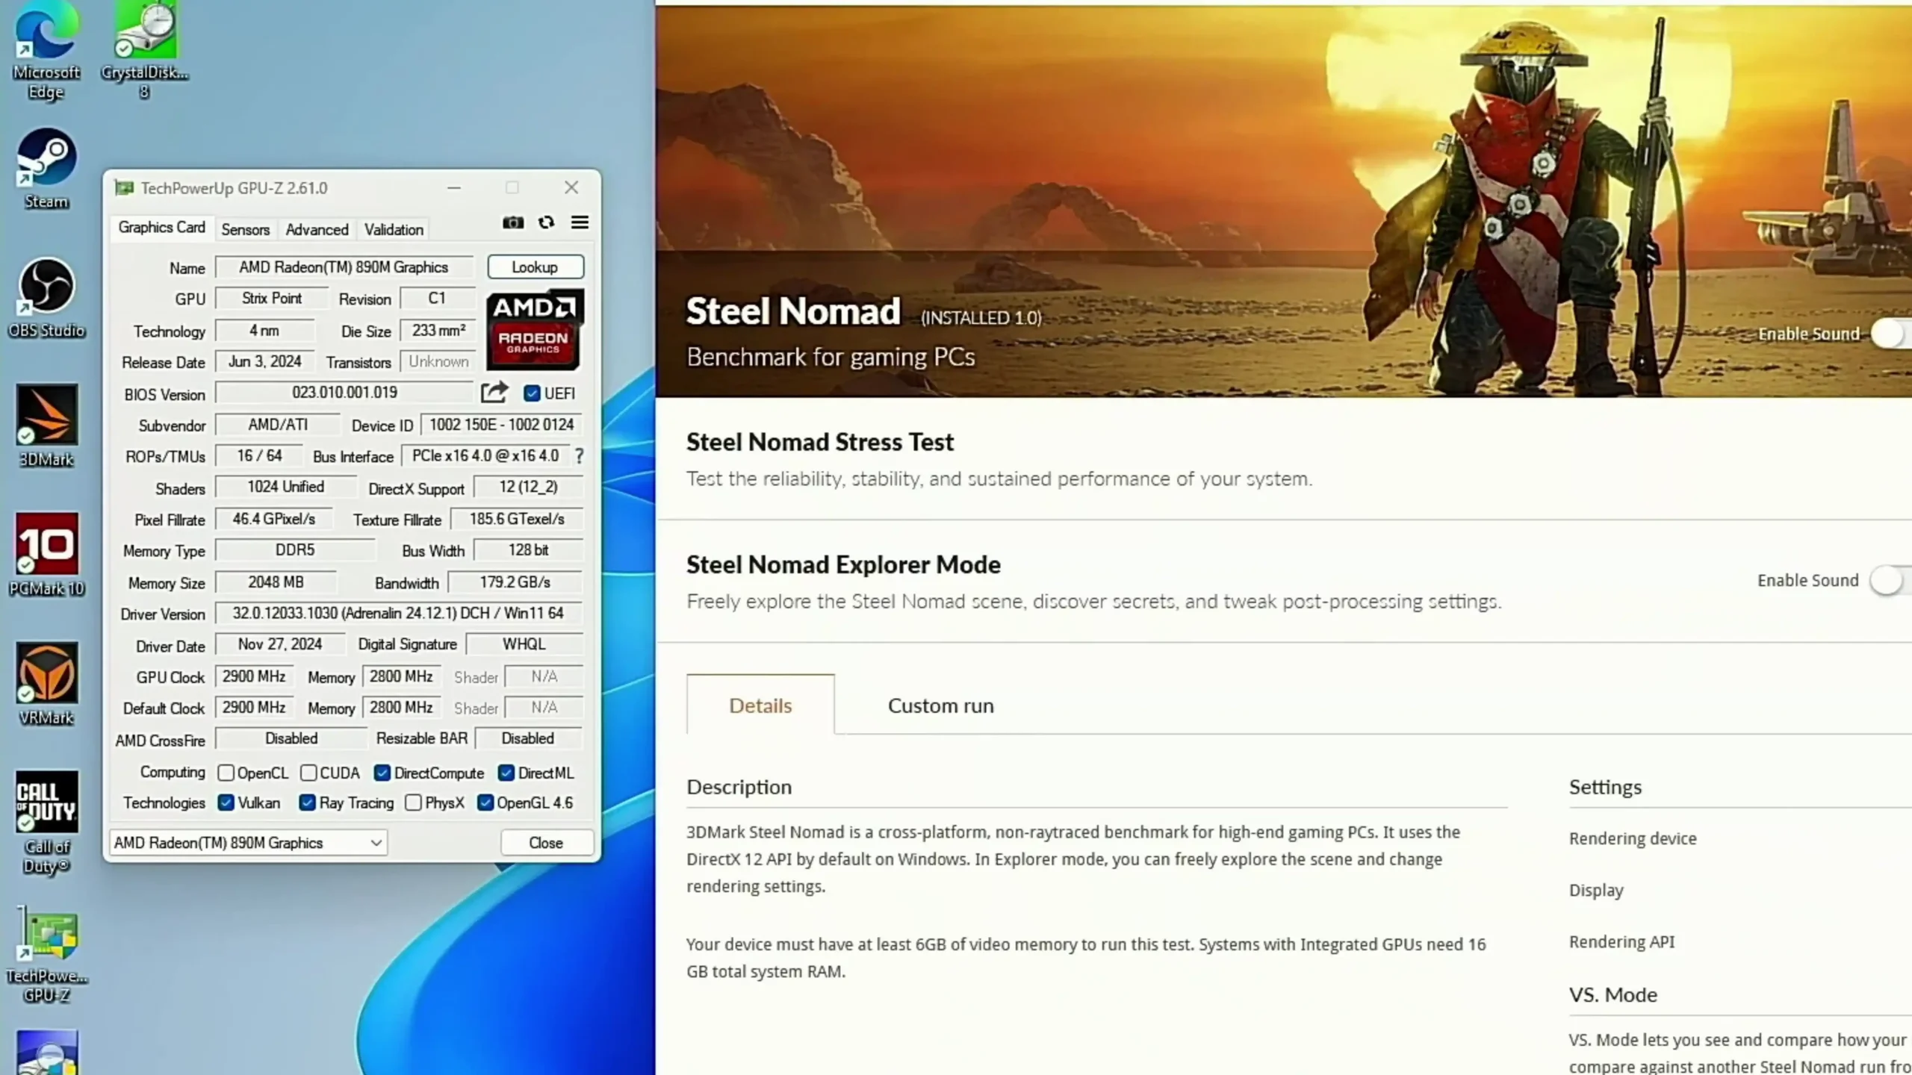Click the AMD Radeon Graphics logo
Screen dimensions: 1912x1075
point(535,330)
